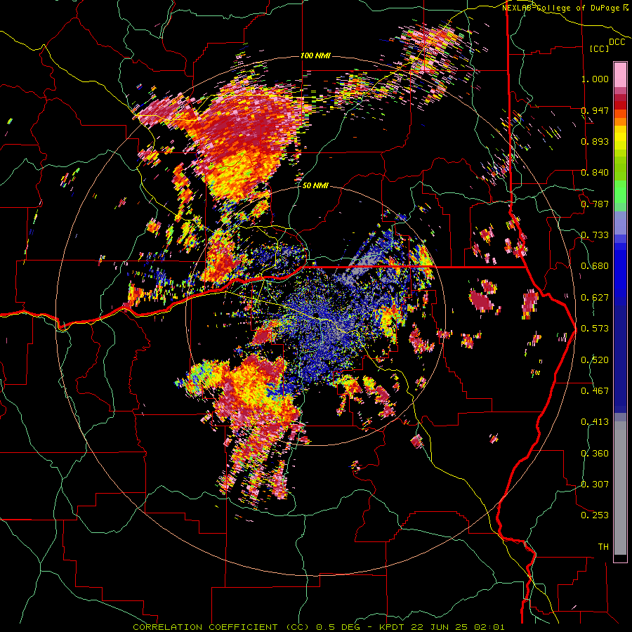
Task: Select the 0.307 legend label
Action: (595, 484)
